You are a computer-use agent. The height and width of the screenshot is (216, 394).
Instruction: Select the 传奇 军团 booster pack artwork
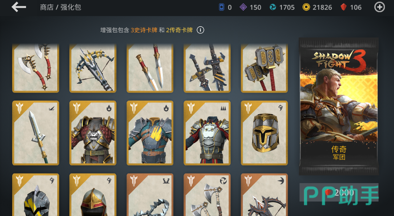pyautogui.click(x=339, y=106)
